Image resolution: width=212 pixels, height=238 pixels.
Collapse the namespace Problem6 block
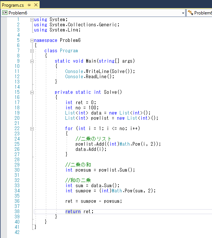point(32,40)
